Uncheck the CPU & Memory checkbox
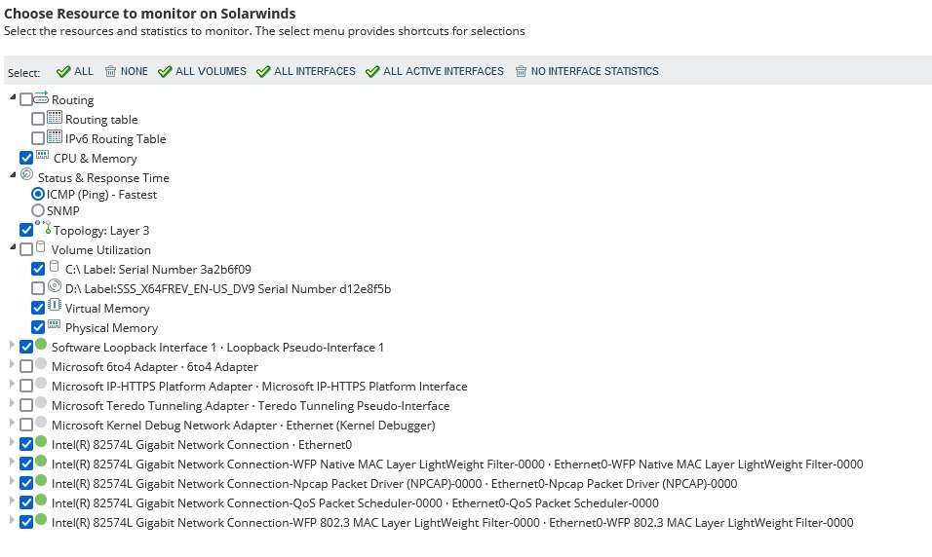 click(x=26, y=158)
